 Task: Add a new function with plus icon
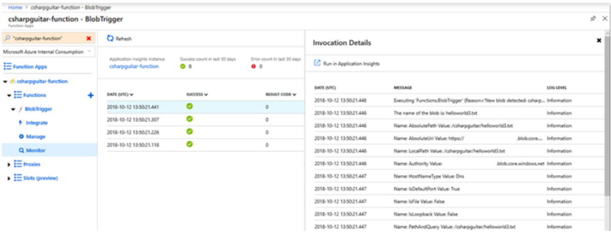point(91,95)
